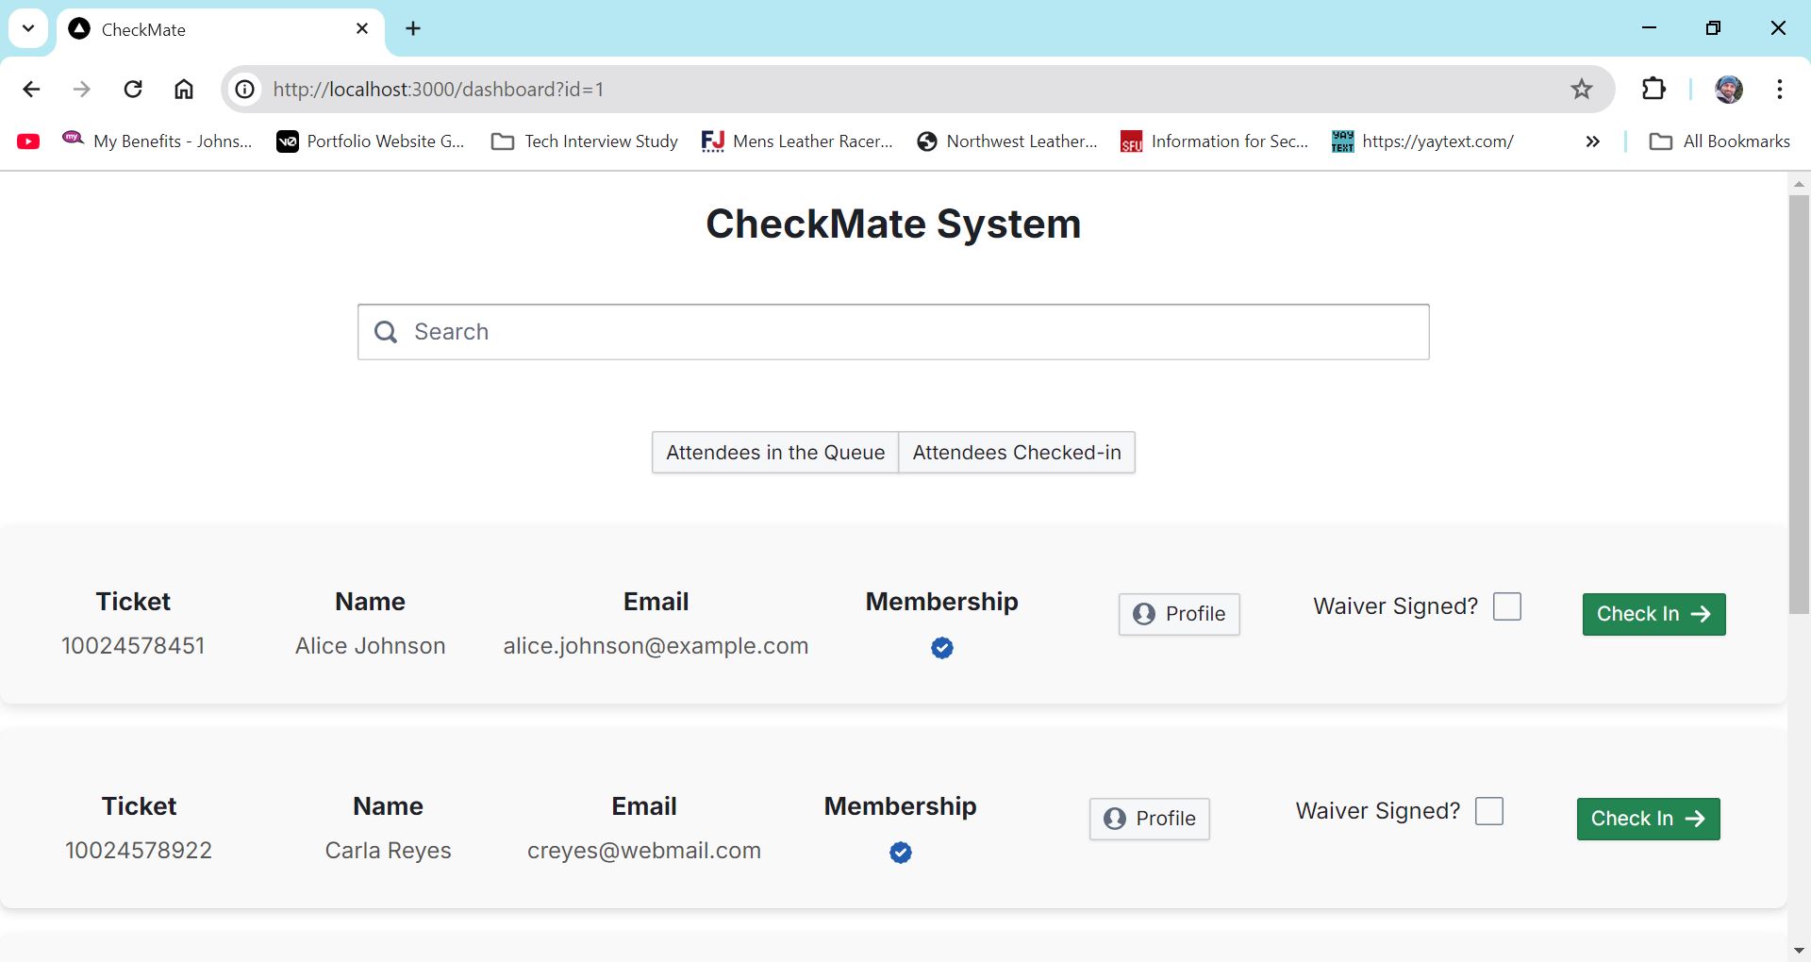
Task: Reload the current page
Action: pyautogui.click(x=133, y=89)
